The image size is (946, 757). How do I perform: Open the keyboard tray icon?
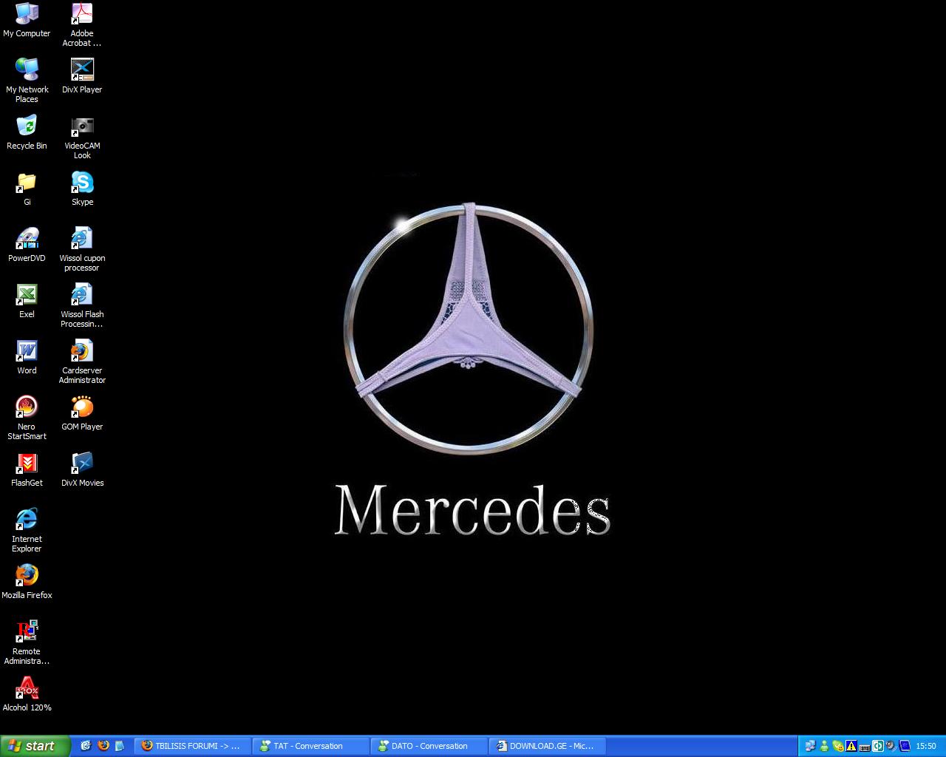point(864,747)
